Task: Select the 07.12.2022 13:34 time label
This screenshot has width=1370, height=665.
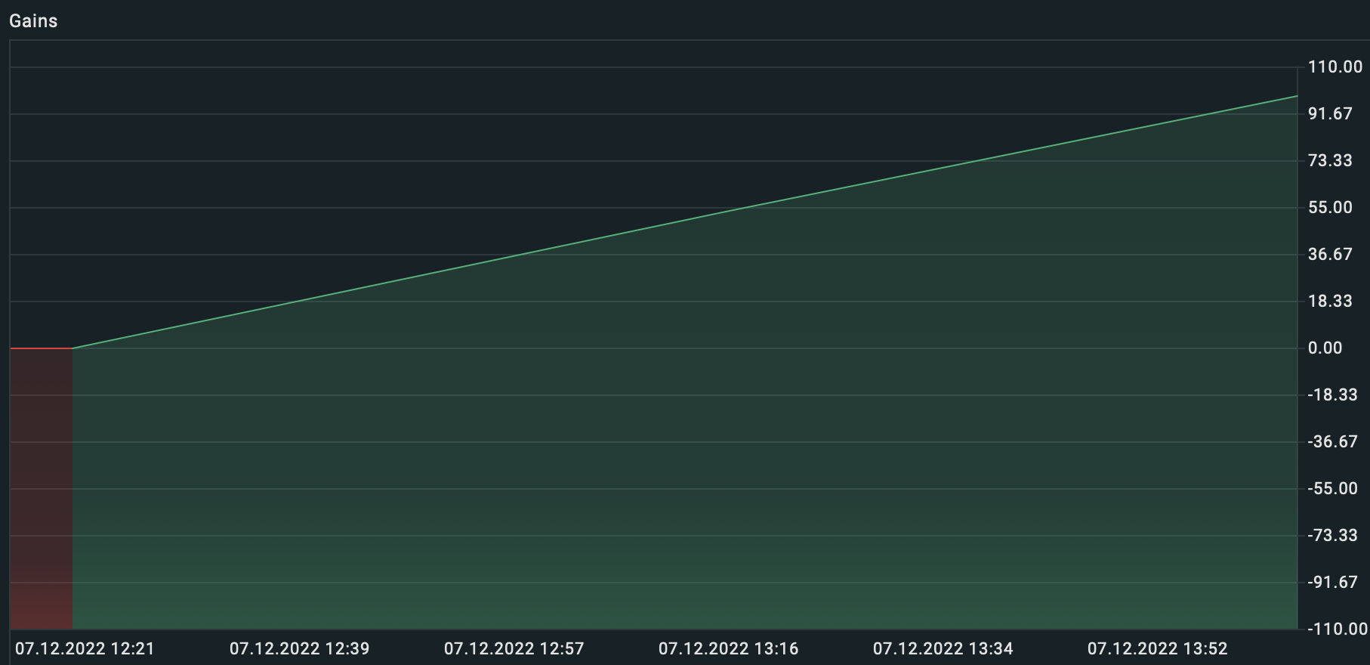Action: click(x=943, y=649)
